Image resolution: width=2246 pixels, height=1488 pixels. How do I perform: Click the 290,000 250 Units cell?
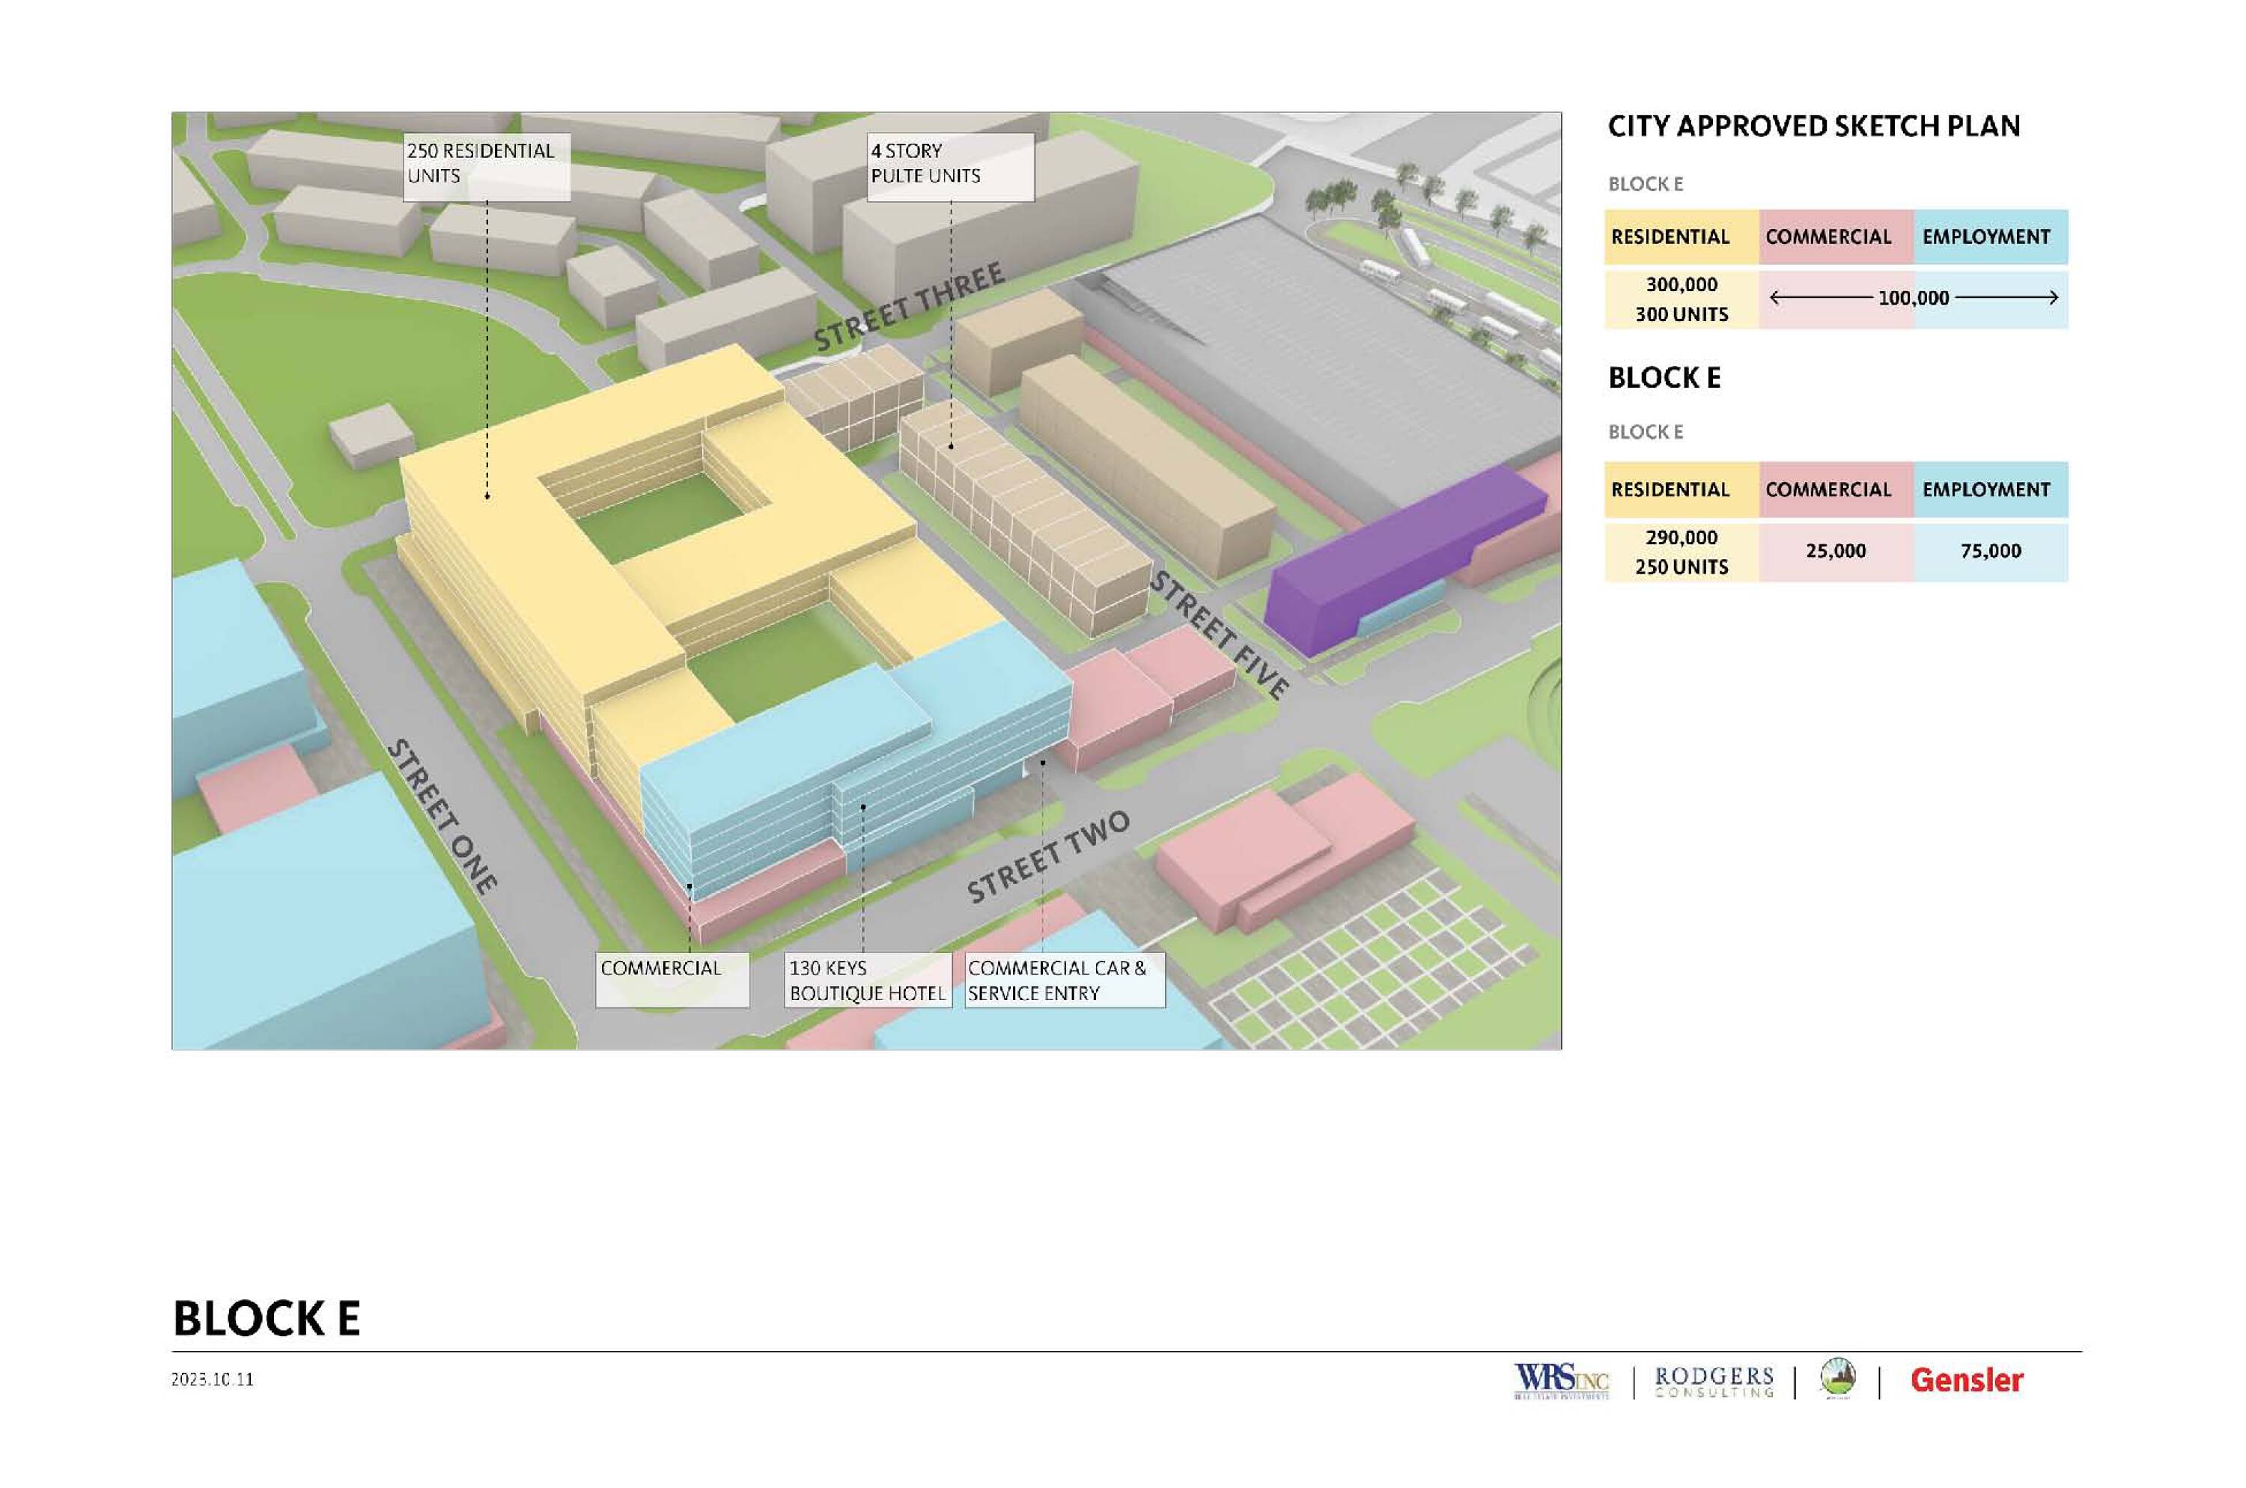(1680, 552)
